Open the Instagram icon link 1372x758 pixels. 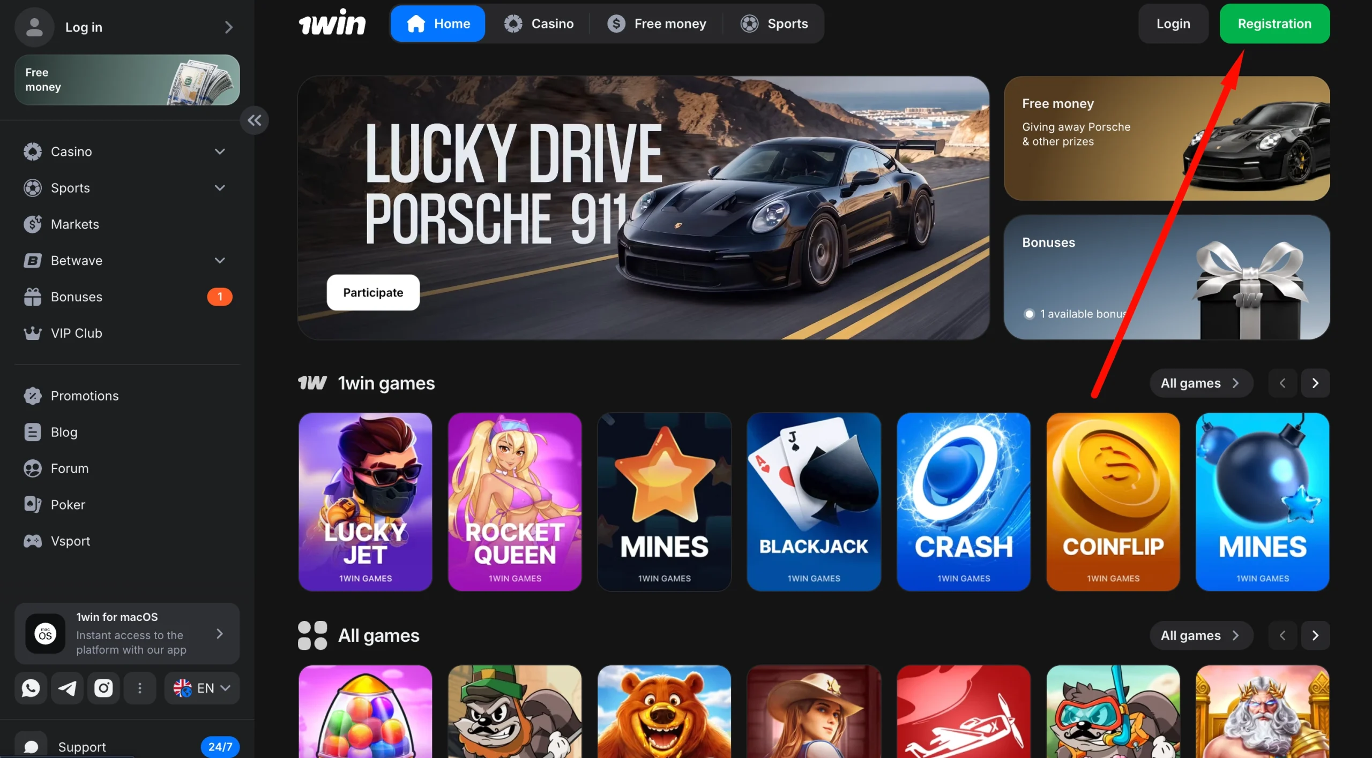103,688
